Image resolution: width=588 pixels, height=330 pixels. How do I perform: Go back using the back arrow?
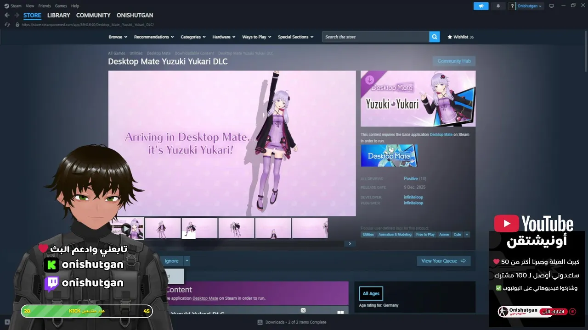point(7,15)
